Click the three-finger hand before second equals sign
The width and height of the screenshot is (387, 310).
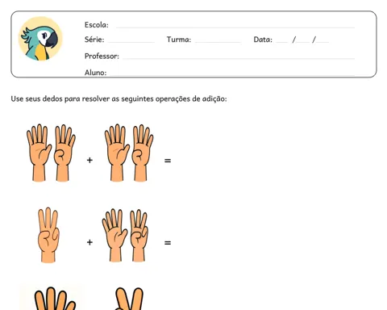click(x=139, y=236)
